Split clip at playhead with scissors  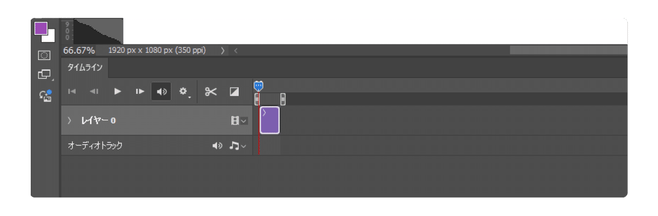(x=211, y=92)
